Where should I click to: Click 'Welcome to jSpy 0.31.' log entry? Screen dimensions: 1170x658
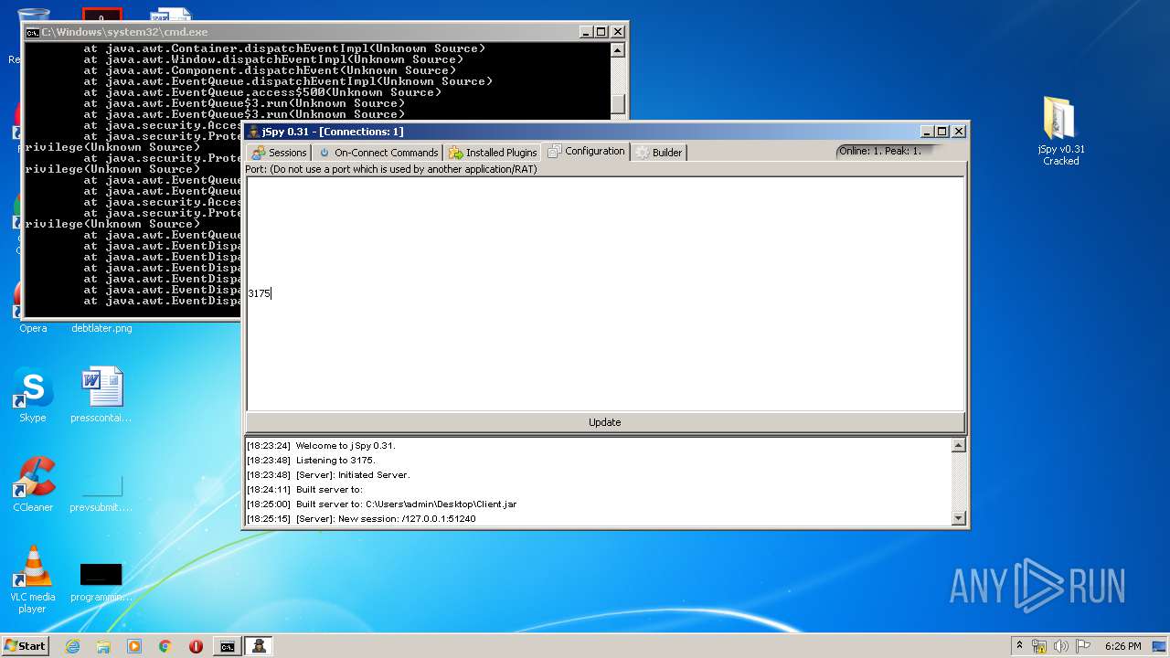click(346, 445)
